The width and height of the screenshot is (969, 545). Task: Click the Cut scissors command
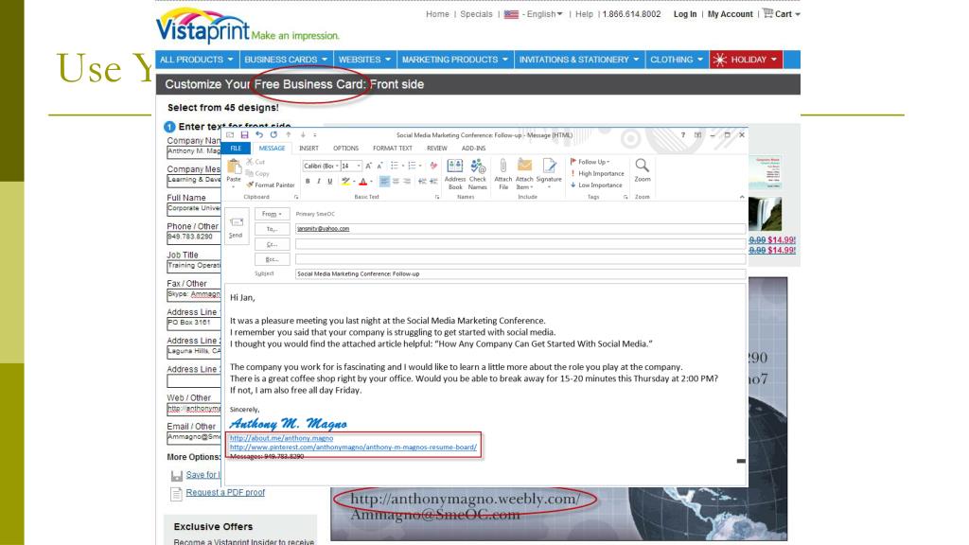click(x=255, y=162)
